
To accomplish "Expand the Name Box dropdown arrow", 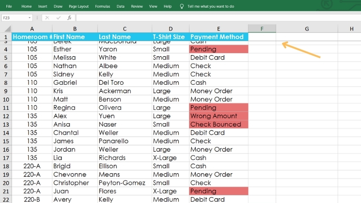I will click(29, 18).
